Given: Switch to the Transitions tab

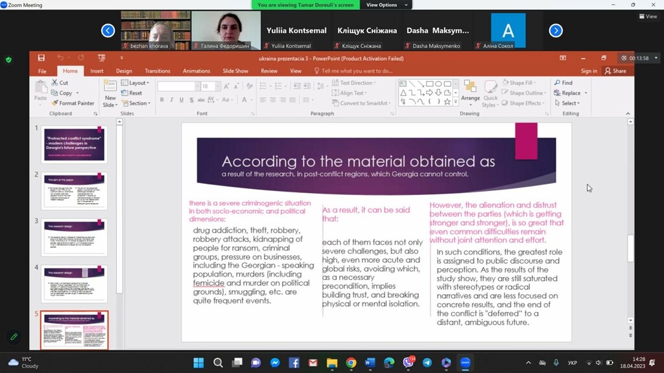Looking at the screenshot, I should [158, 71].
